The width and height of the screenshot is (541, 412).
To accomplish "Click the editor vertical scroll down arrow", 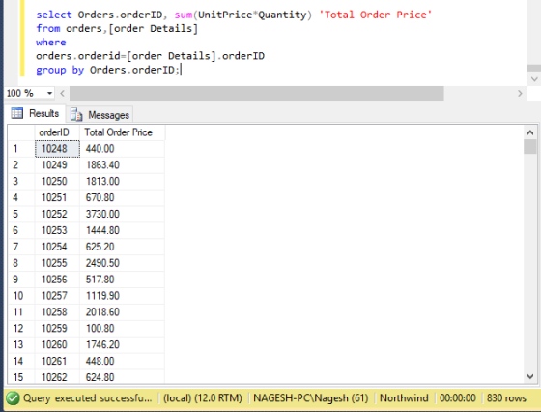I will click(534, 79).
